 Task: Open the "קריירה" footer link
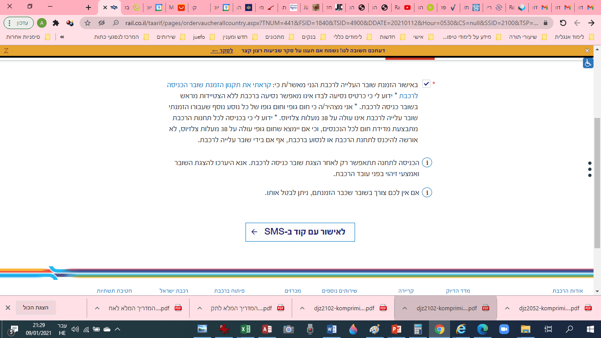[406, 291]
